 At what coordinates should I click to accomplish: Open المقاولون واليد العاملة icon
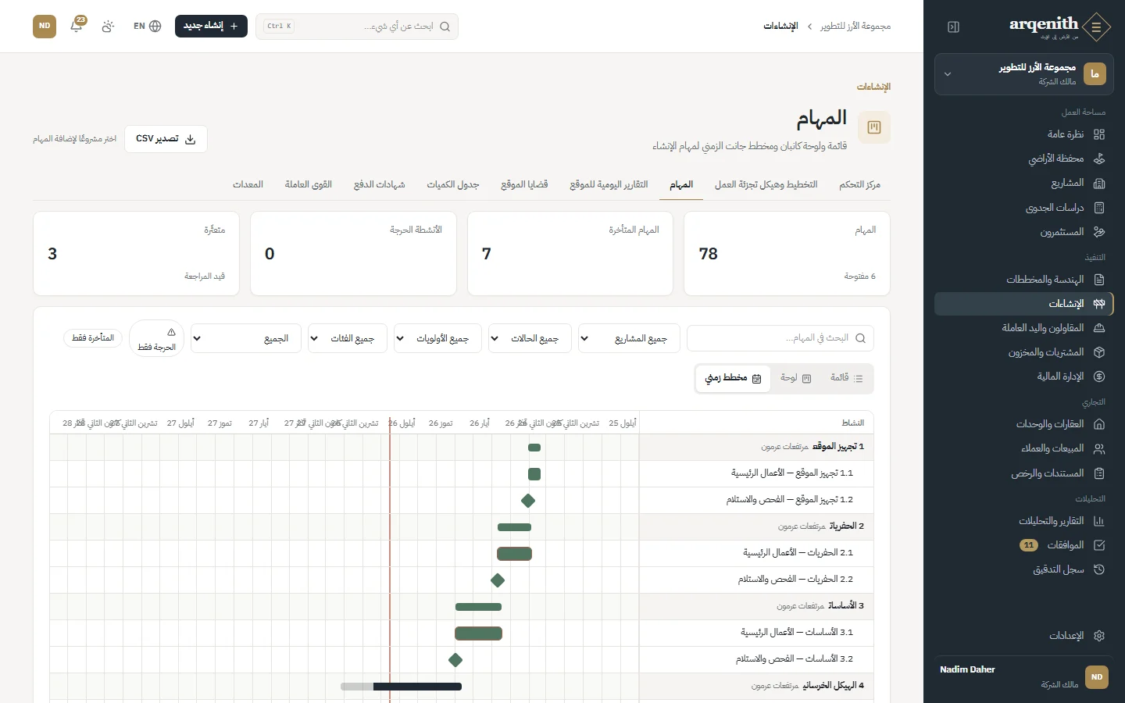[x=1099, y=328]
